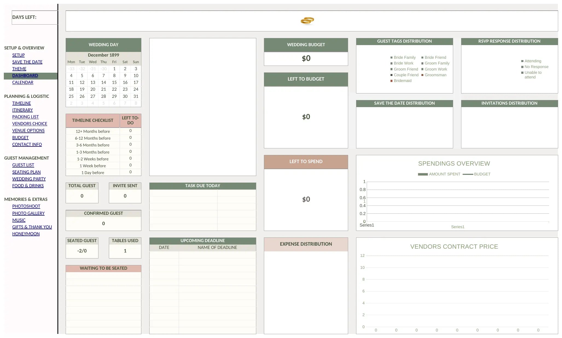Open the PHOTOSHOOT link
The width and height of the screenshot is (562, 338).
26,206
